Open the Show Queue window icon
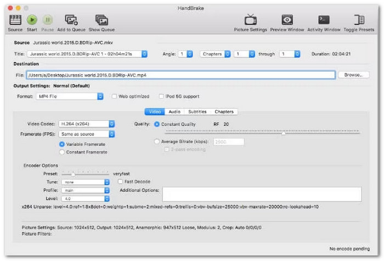384x261 pixels. [101, 20]
